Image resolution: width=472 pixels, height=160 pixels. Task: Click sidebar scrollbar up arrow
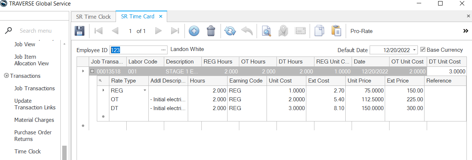coord(64,44)
